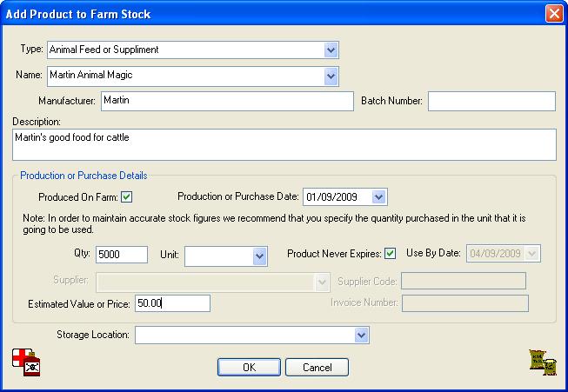Focus the Batch Number field
568x392 pixels.
coord(491,101)
